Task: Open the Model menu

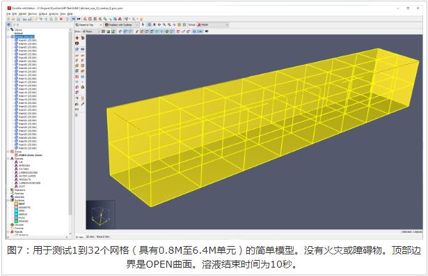Action: tap(22, 14)
